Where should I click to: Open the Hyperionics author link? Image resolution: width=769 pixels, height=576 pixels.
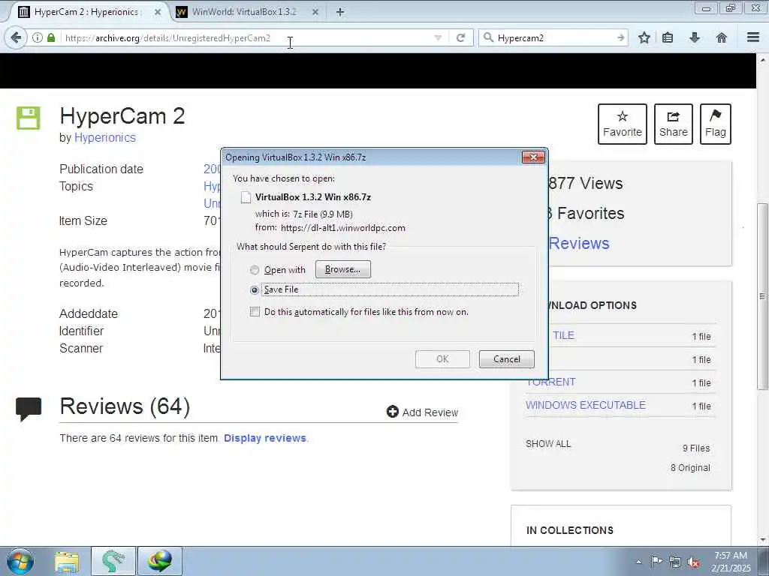[x=105, y=138]
